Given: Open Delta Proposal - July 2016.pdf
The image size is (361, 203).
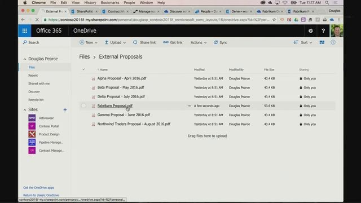Looking at the screenshot, I should point(121,96).
